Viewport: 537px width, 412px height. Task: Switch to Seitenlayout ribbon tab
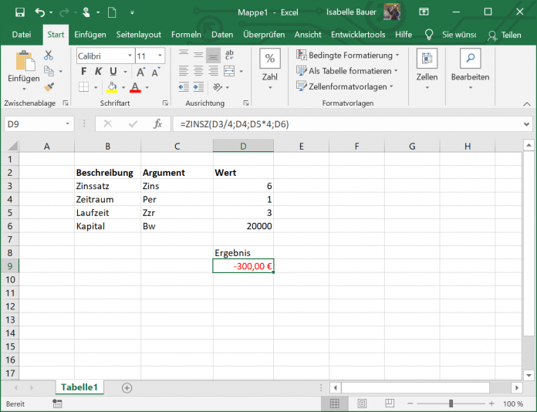(138, 35)
